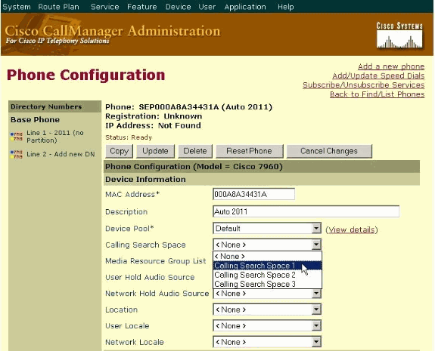Open the User menu
Image resolution: width=435 pixels, height=351 pixels.
click(x=207, y=7)
